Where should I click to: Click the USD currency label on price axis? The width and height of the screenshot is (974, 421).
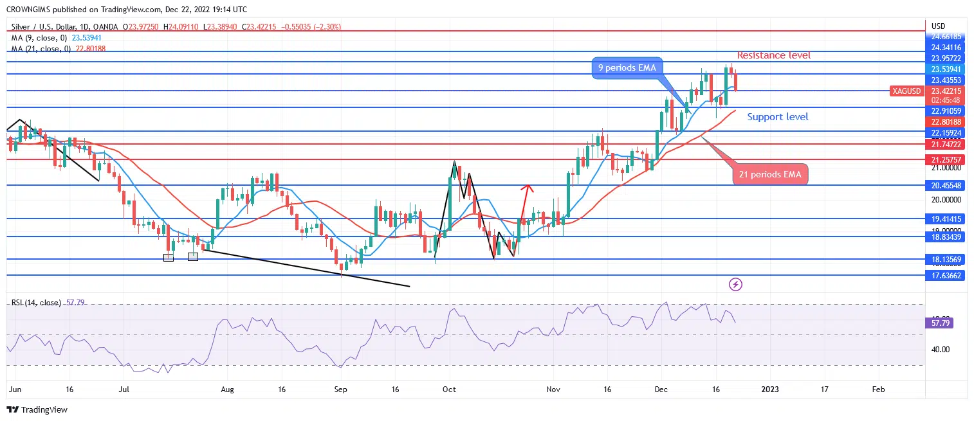(x=938, y=26)
